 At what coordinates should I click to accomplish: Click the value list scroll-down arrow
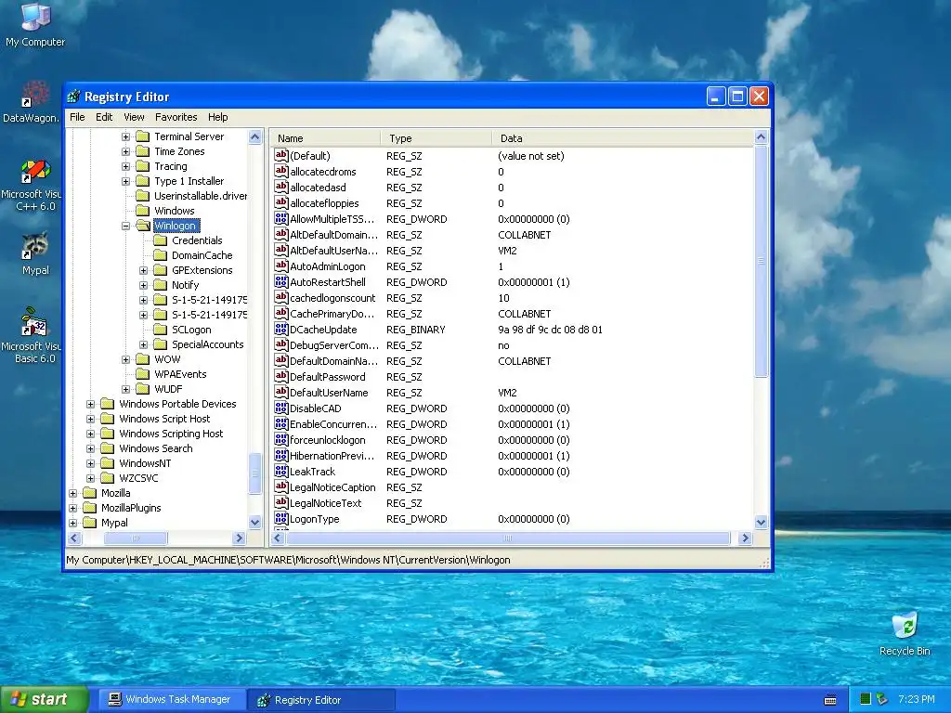tap(762, 522)
